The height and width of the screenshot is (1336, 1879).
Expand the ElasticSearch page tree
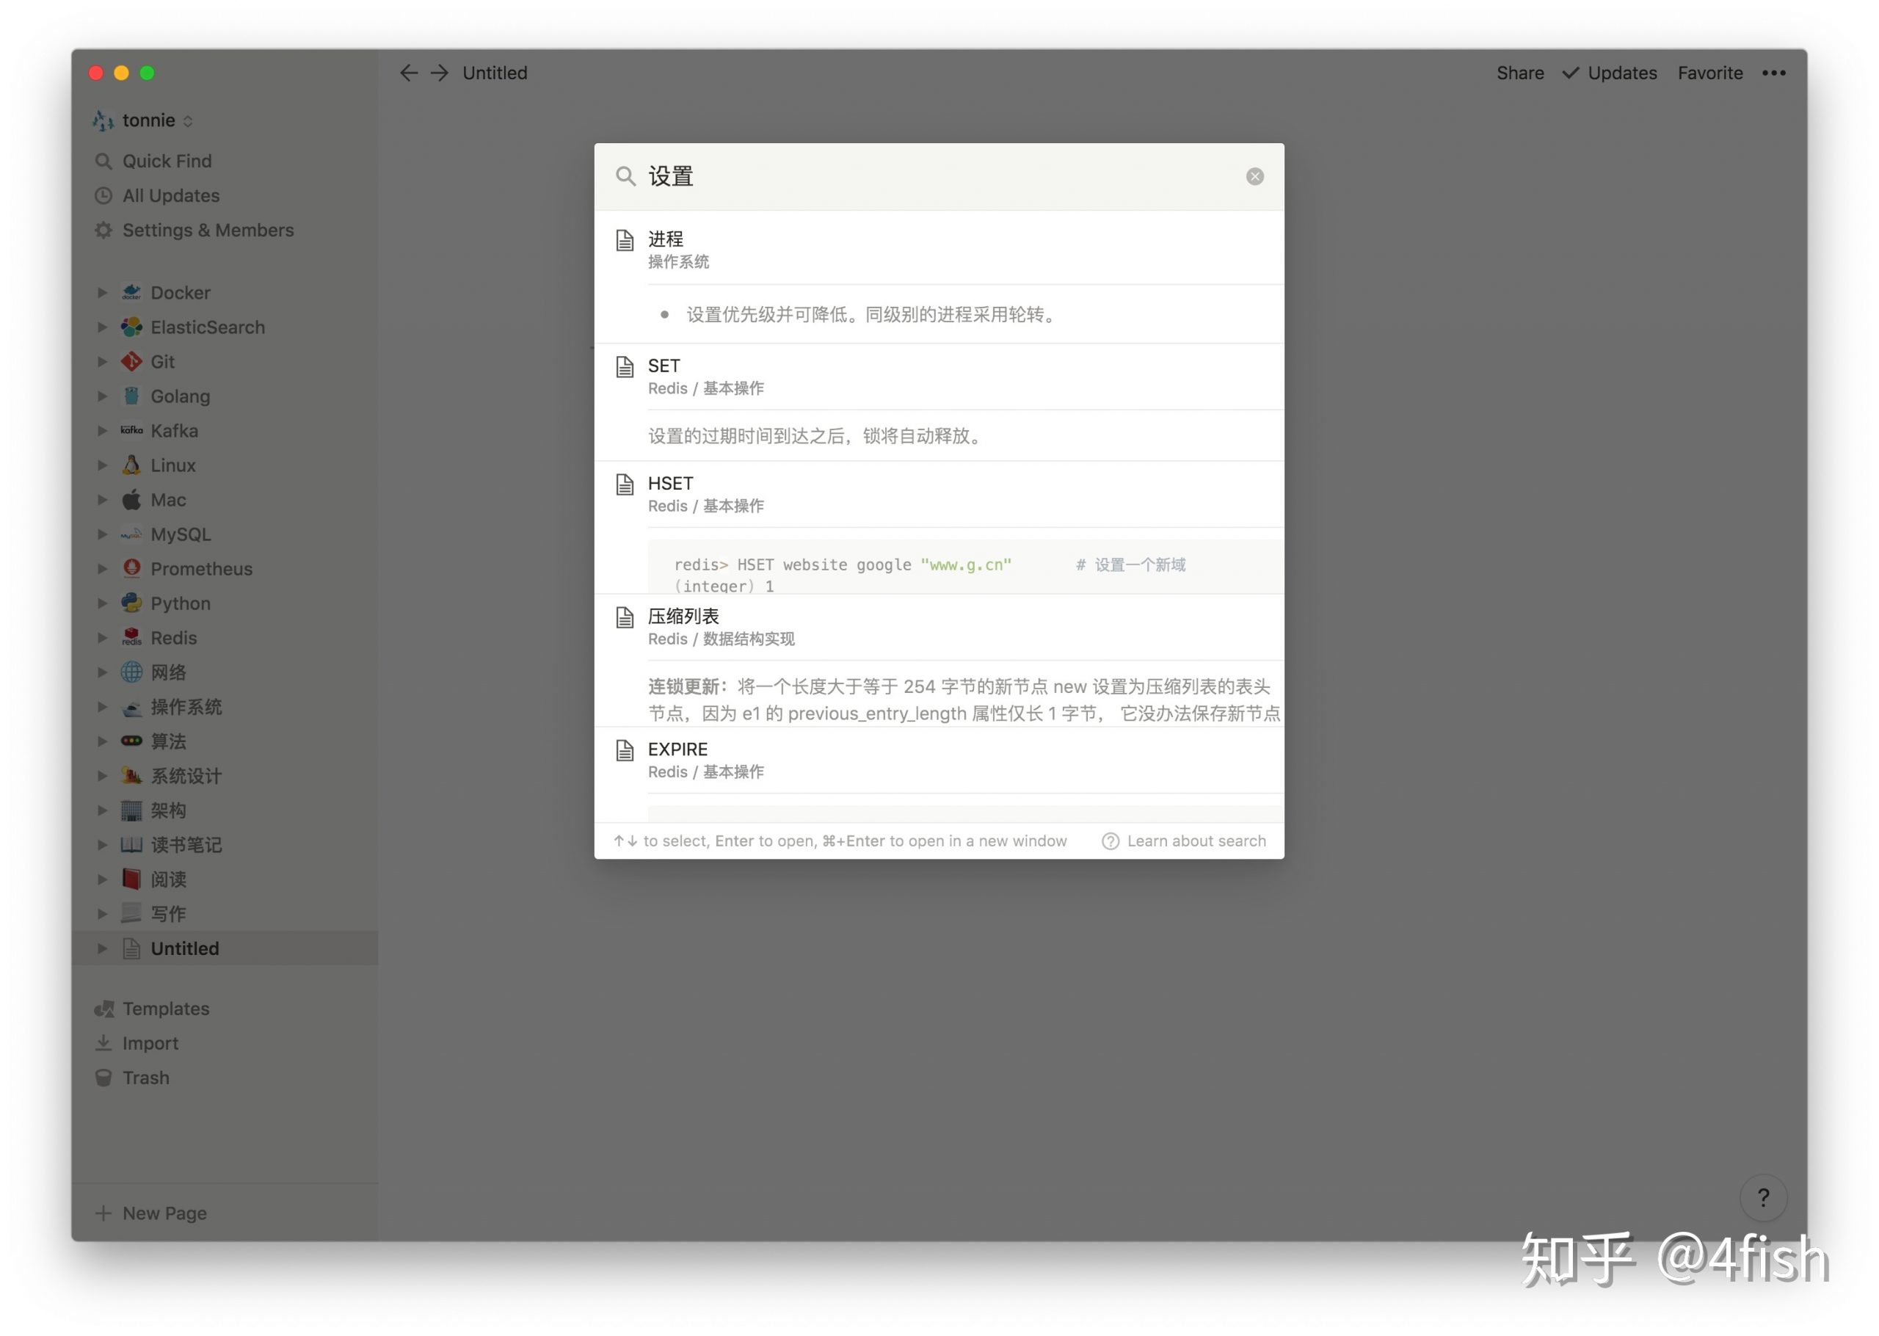[x=102, y=327]
